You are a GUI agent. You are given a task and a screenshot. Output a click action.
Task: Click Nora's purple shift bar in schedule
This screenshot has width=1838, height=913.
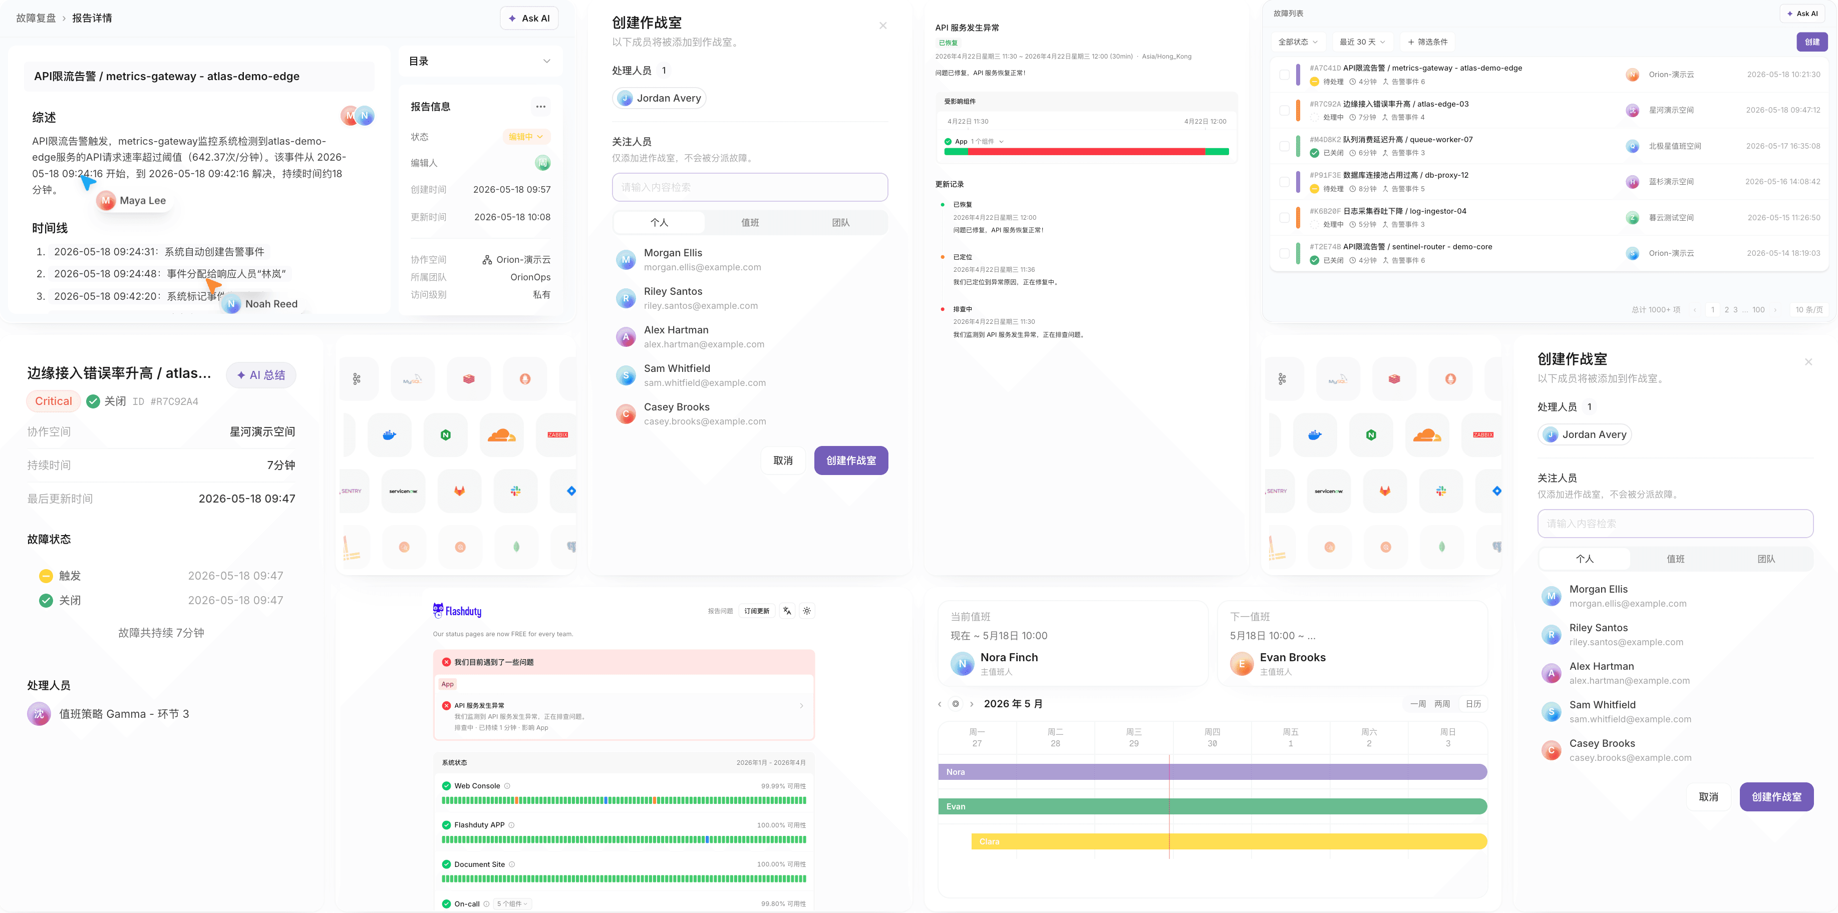tap(1212, 772)
